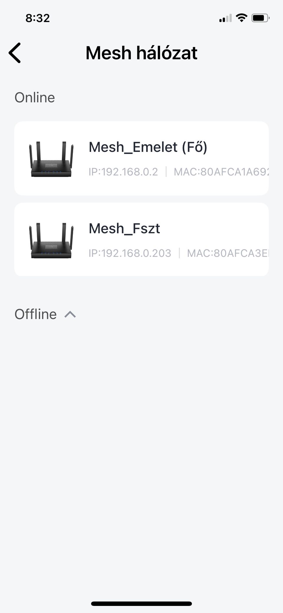
Task: Tap the battery status icon
Action: 261,18
